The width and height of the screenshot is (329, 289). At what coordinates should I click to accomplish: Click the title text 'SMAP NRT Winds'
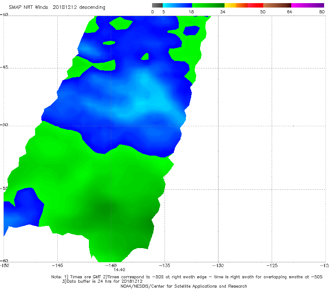pyautogui.click(x=28, y=7)
